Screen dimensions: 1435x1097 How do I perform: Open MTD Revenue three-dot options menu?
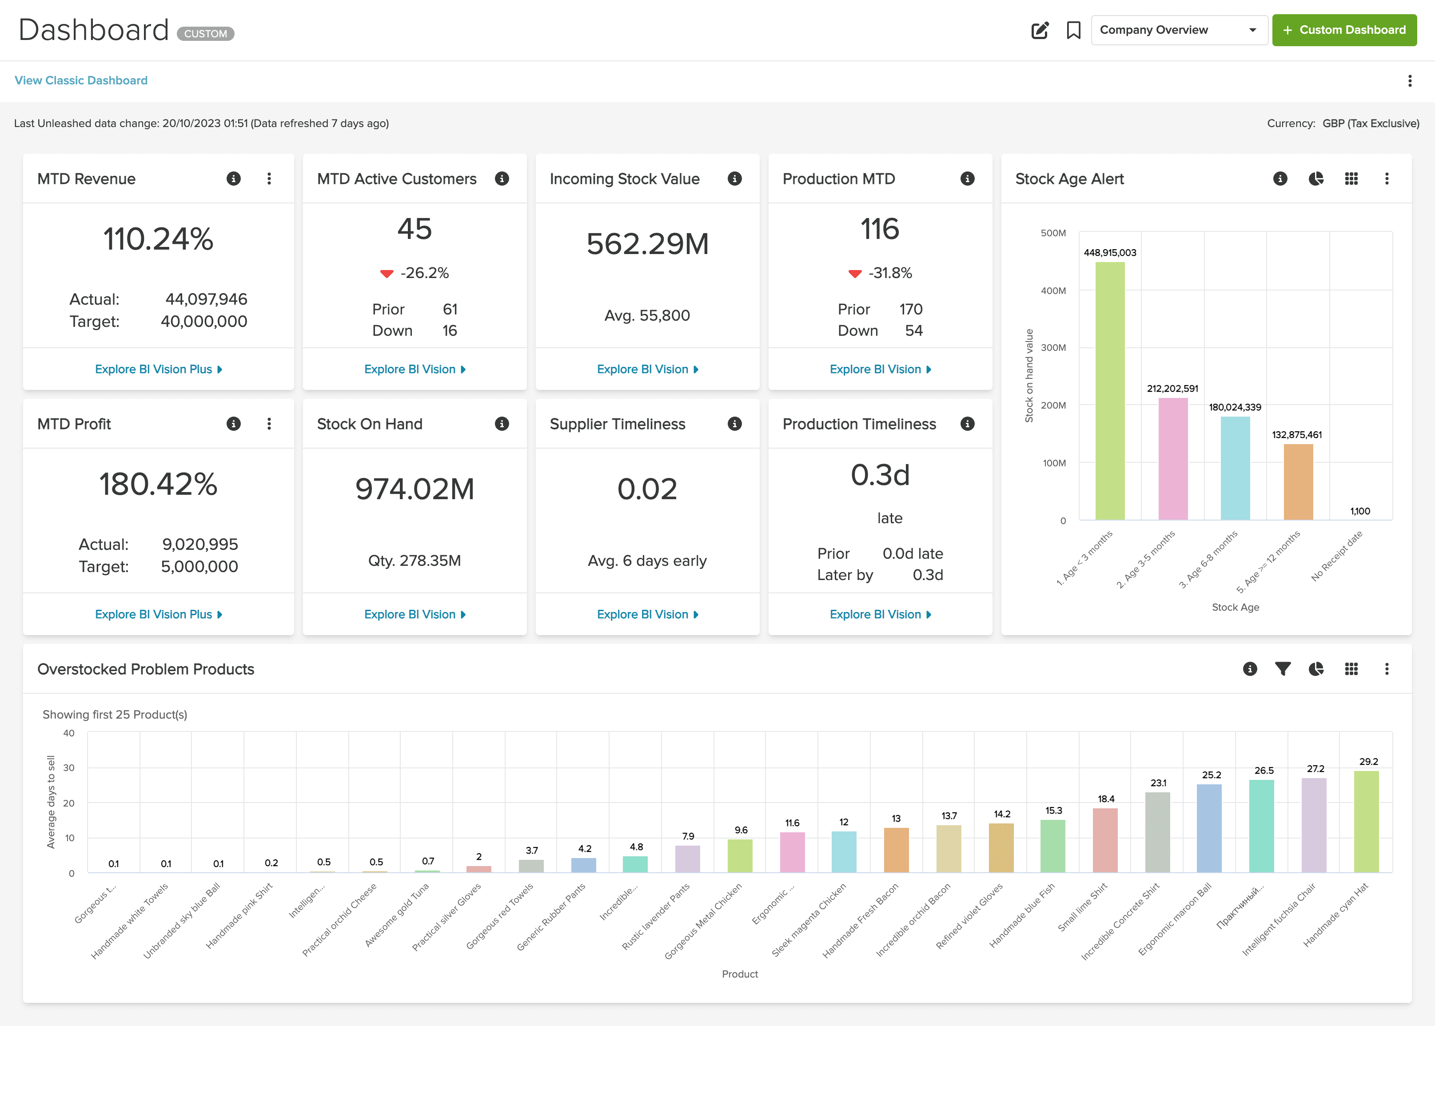coord(269,178)
